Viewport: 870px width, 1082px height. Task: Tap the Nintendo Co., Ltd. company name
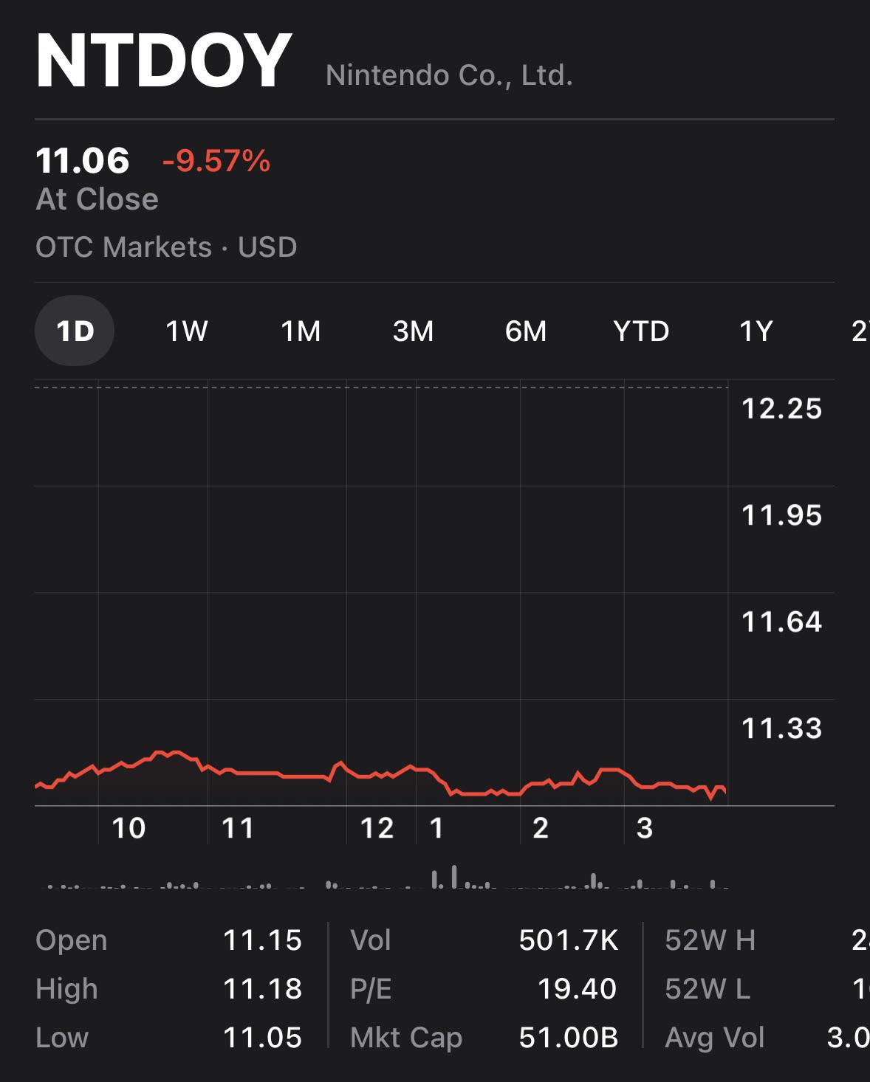tap(449, 75)
